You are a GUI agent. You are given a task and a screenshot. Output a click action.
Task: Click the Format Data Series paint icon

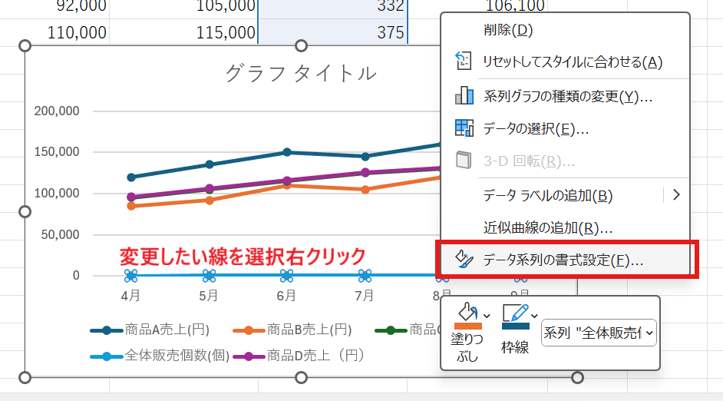[x=464, y=260]
